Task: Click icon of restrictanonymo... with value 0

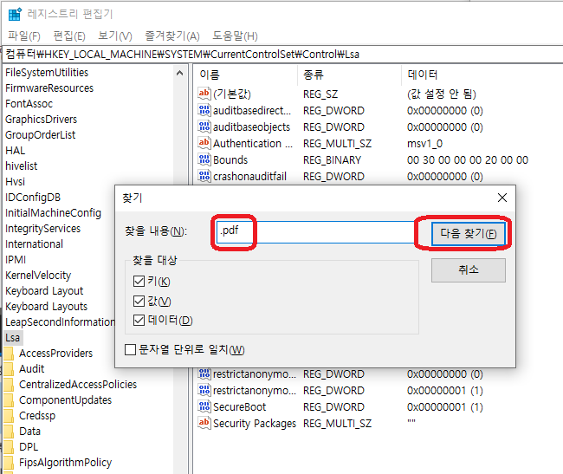Action: coord(204,374)
